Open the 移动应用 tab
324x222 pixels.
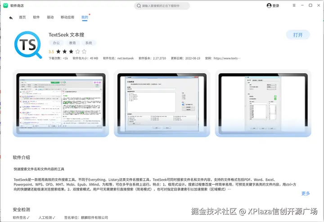coord(67,18)
